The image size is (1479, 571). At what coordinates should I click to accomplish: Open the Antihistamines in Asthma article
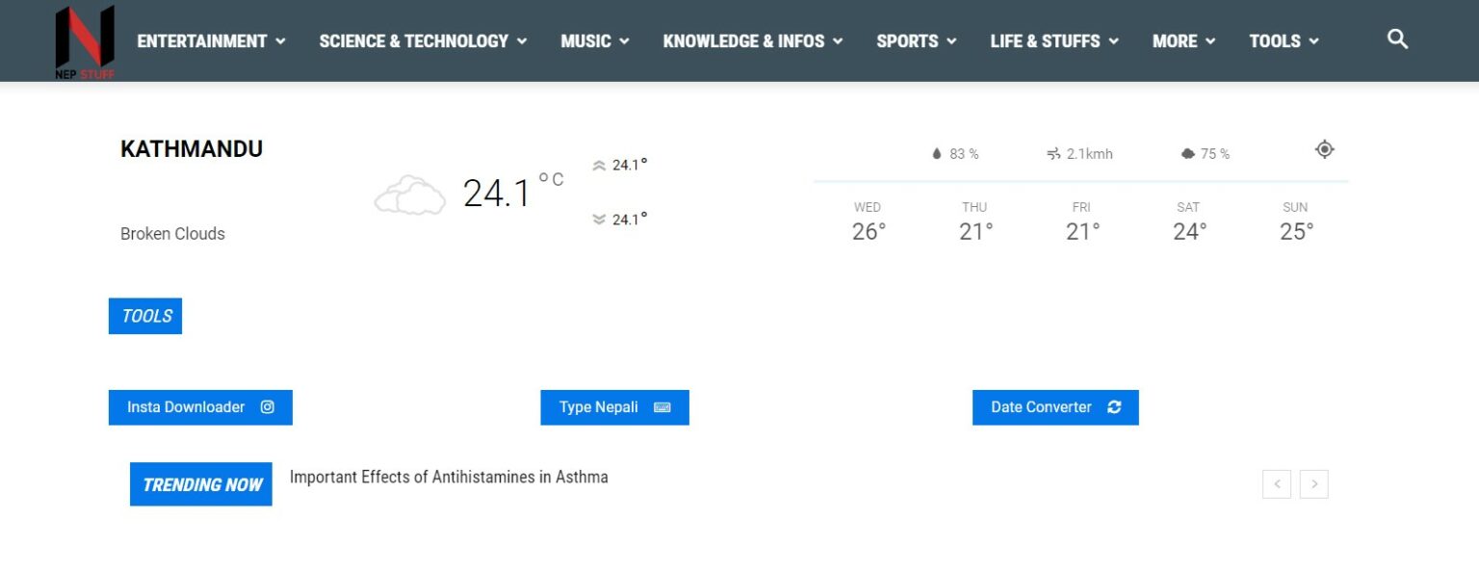tap(450, 477)
